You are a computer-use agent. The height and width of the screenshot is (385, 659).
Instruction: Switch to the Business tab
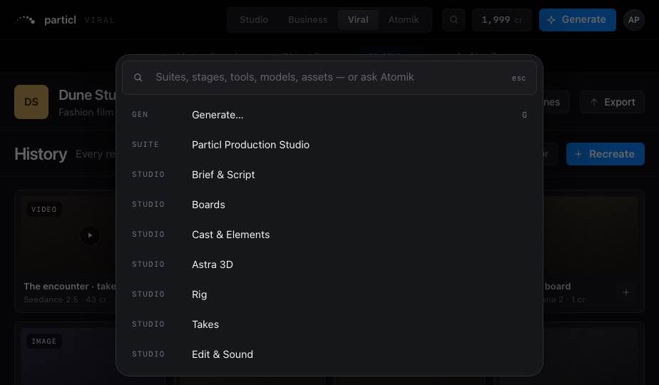tap(307, 20)
